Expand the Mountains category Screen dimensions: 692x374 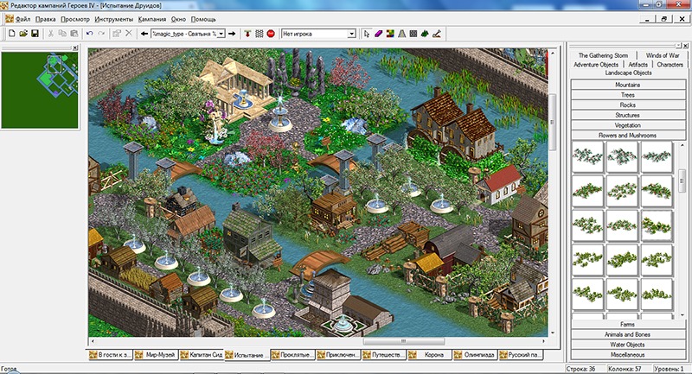click(x=628, y=85)
